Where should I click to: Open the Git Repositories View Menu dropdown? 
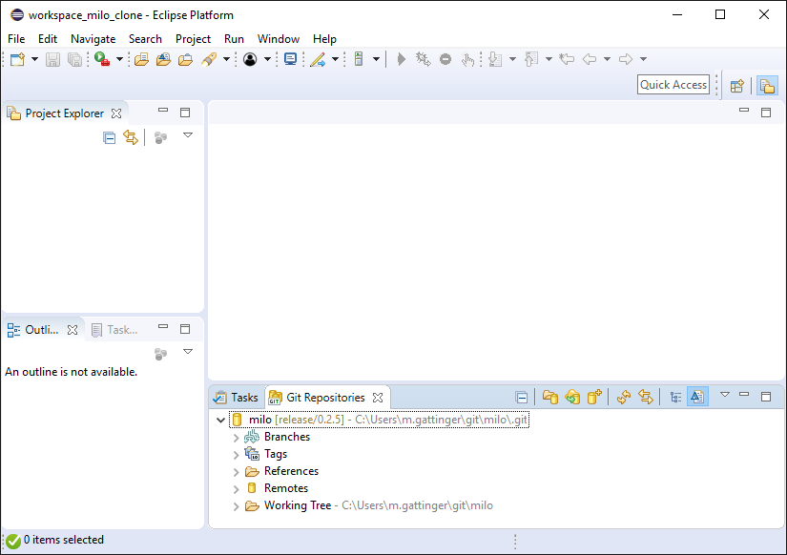[724, 395]
